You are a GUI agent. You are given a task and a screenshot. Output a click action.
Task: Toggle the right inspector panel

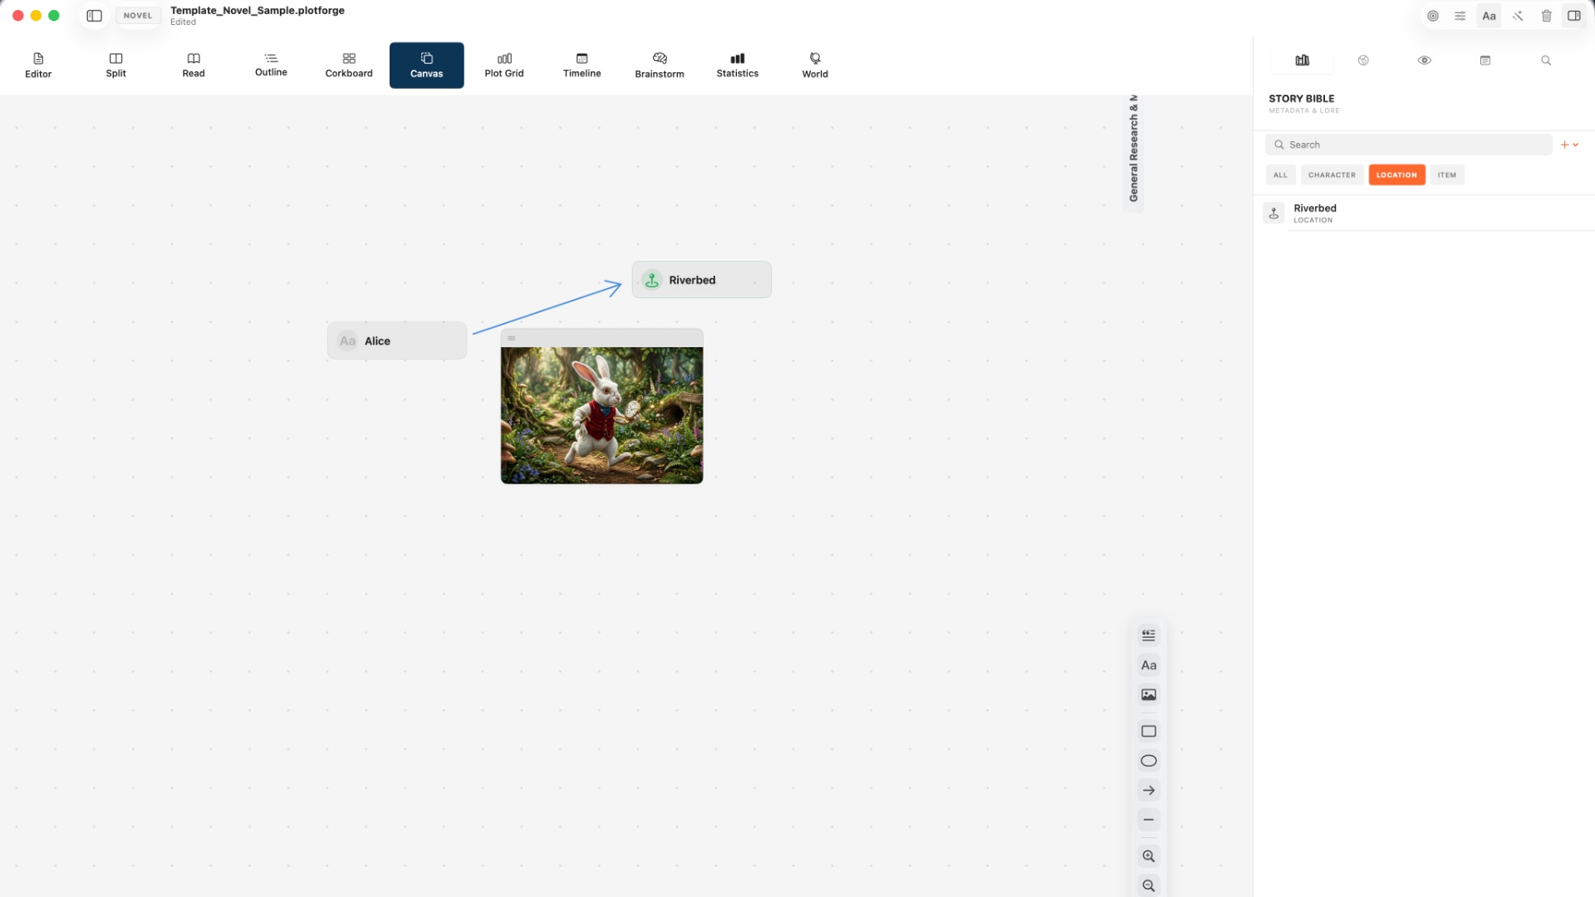pyautogui.click(x=1574, y=16)
